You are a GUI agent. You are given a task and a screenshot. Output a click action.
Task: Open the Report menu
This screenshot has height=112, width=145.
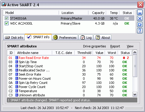pos(115,46)
